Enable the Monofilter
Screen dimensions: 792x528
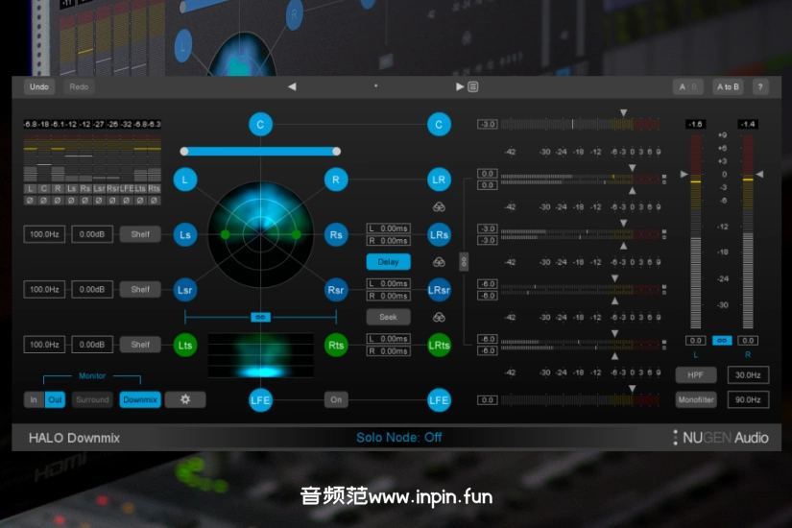[x=696, y=399]
